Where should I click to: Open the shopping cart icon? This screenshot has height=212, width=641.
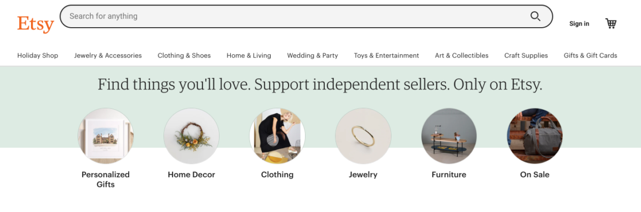pos(611,23)
